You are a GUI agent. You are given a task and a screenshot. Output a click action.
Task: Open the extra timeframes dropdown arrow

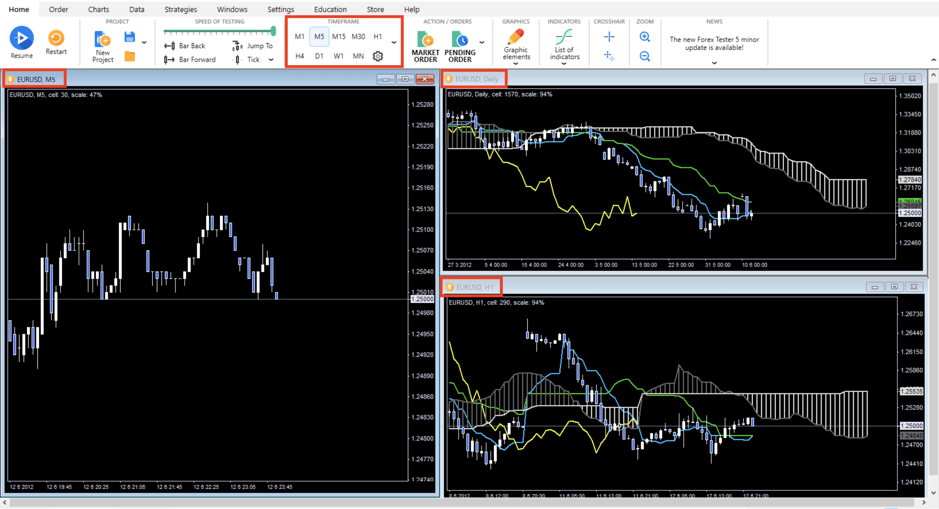coord(393,42)
